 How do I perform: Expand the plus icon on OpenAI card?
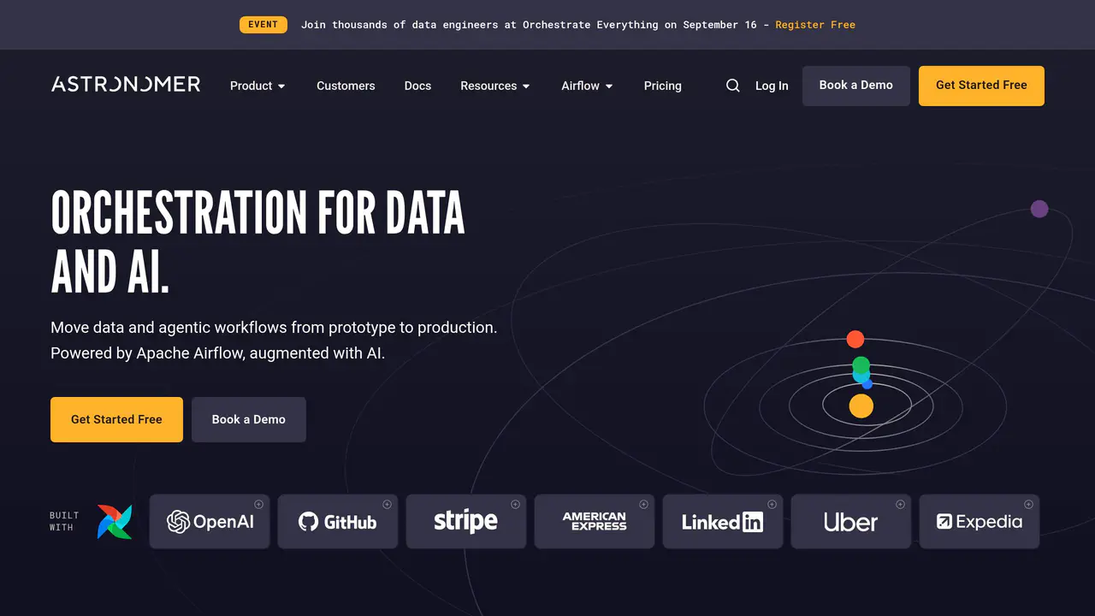pos(258,504)
